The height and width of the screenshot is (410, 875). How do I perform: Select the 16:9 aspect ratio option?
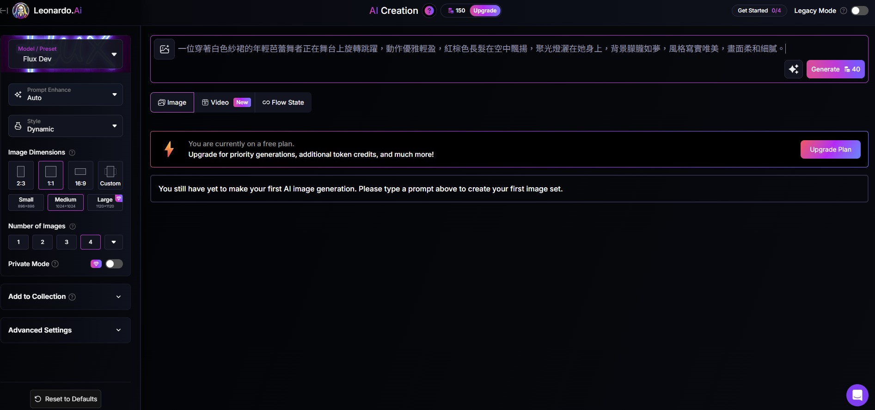point(80,175)
